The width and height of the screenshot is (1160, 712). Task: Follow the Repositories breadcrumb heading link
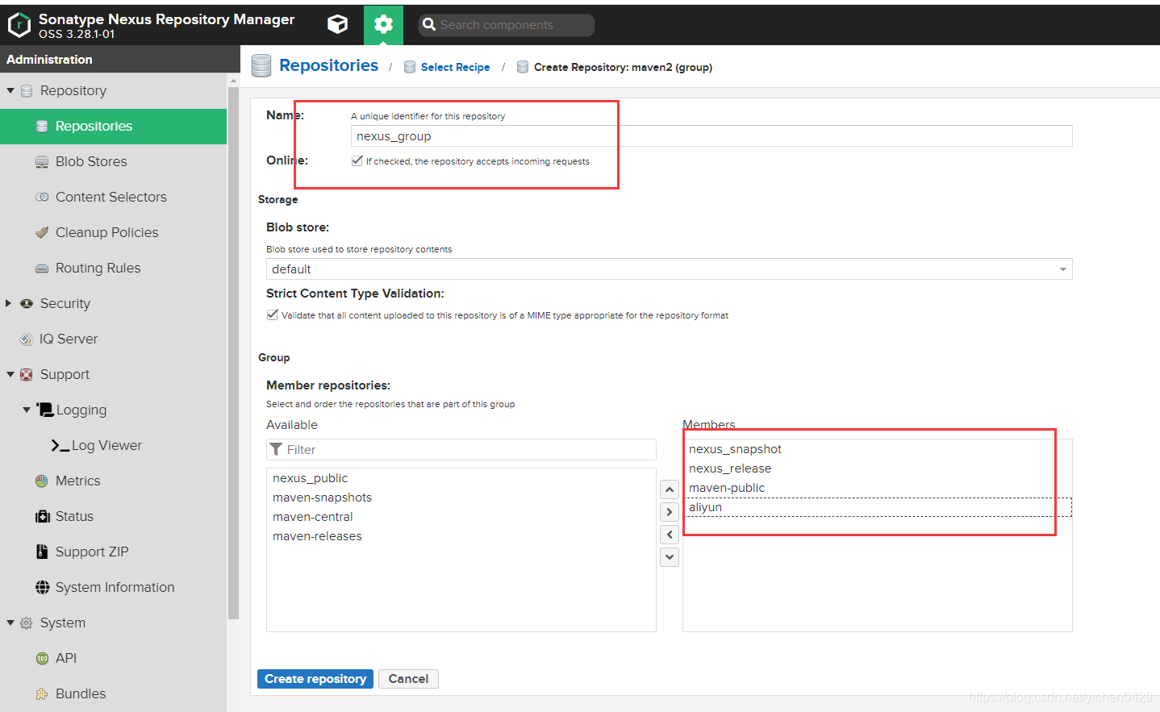pyautogui.click(x=328, y=65)
